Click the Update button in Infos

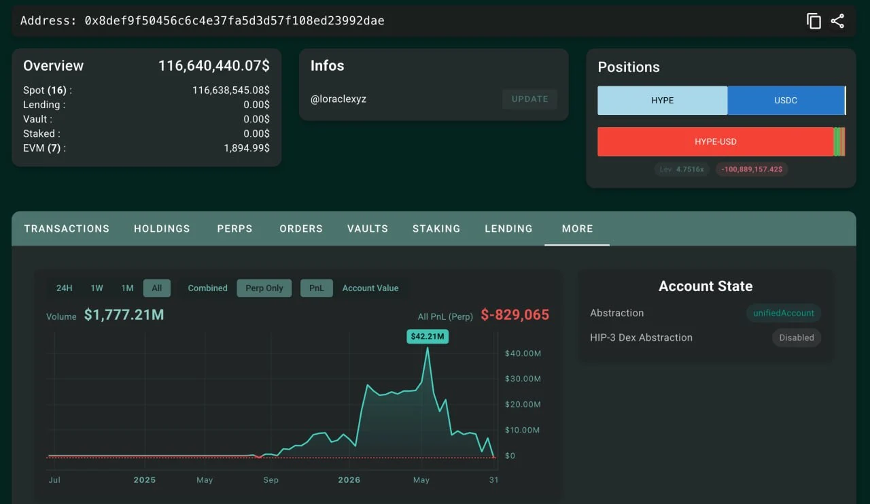(x=529, y=99)
